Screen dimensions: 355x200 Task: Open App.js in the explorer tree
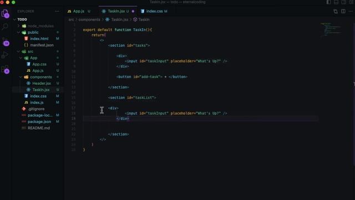click(38, 71)
